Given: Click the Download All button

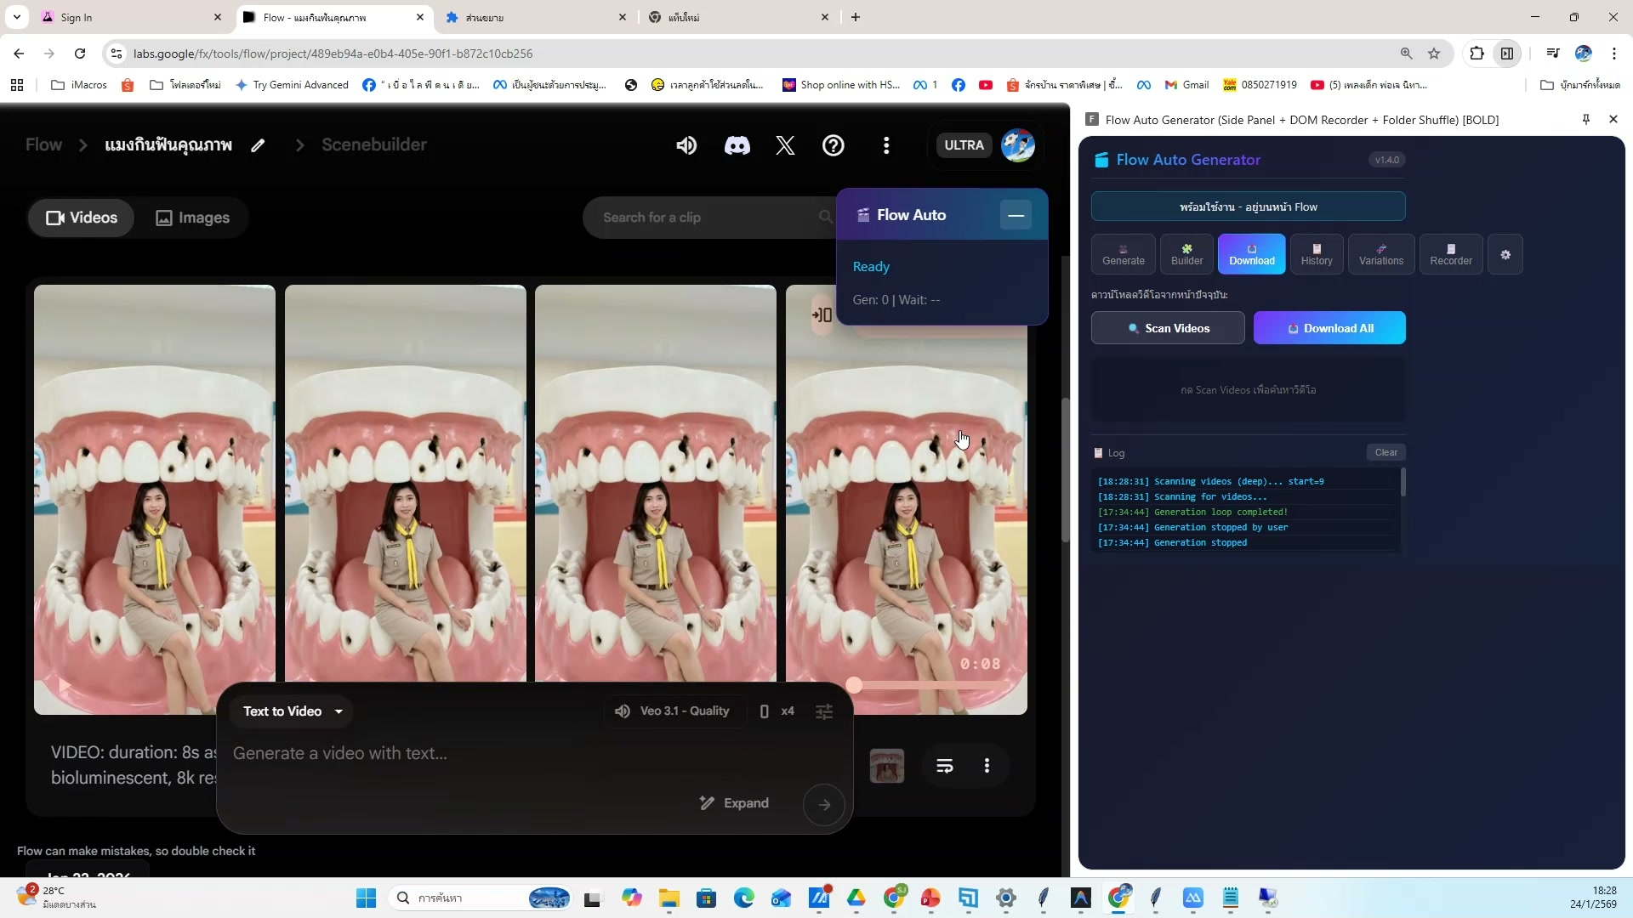Looking at the screenshot, I should (1329, 328).
